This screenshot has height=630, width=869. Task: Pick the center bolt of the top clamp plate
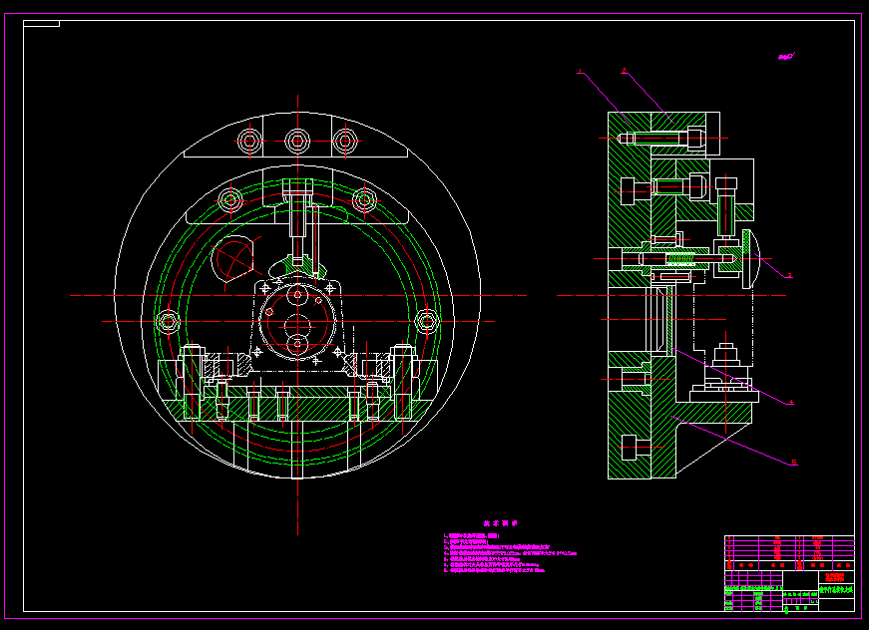(x=297, y=141)
